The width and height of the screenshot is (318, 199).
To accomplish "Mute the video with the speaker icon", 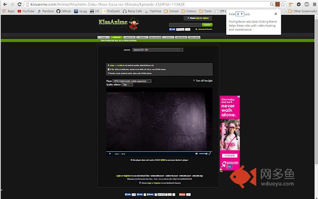I will coord(196,154).
